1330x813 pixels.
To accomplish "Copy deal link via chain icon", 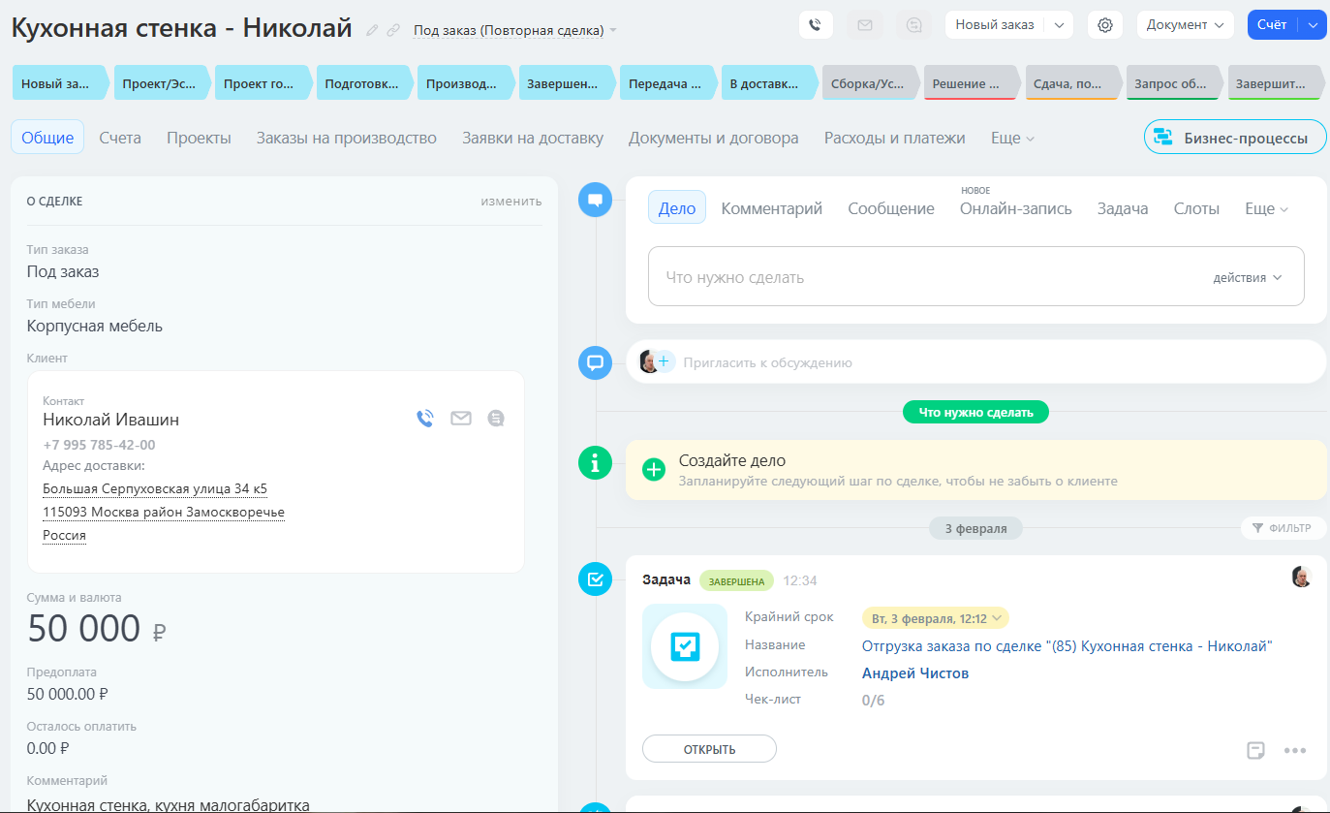I will point(393,31).
